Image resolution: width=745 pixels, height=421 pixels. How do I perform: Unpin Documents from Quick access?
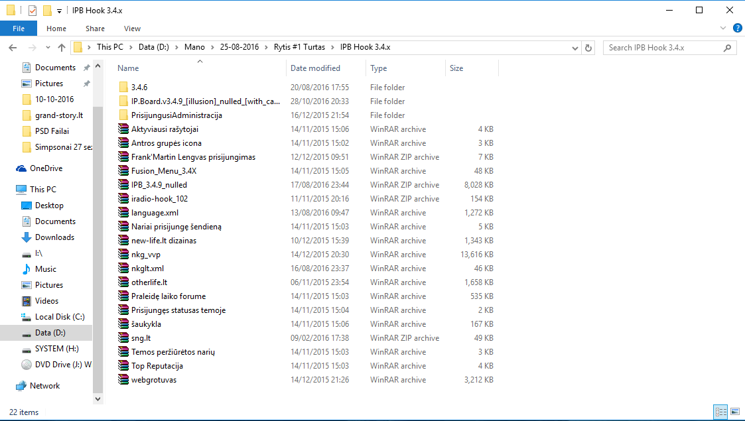click(x=86, y=68)
